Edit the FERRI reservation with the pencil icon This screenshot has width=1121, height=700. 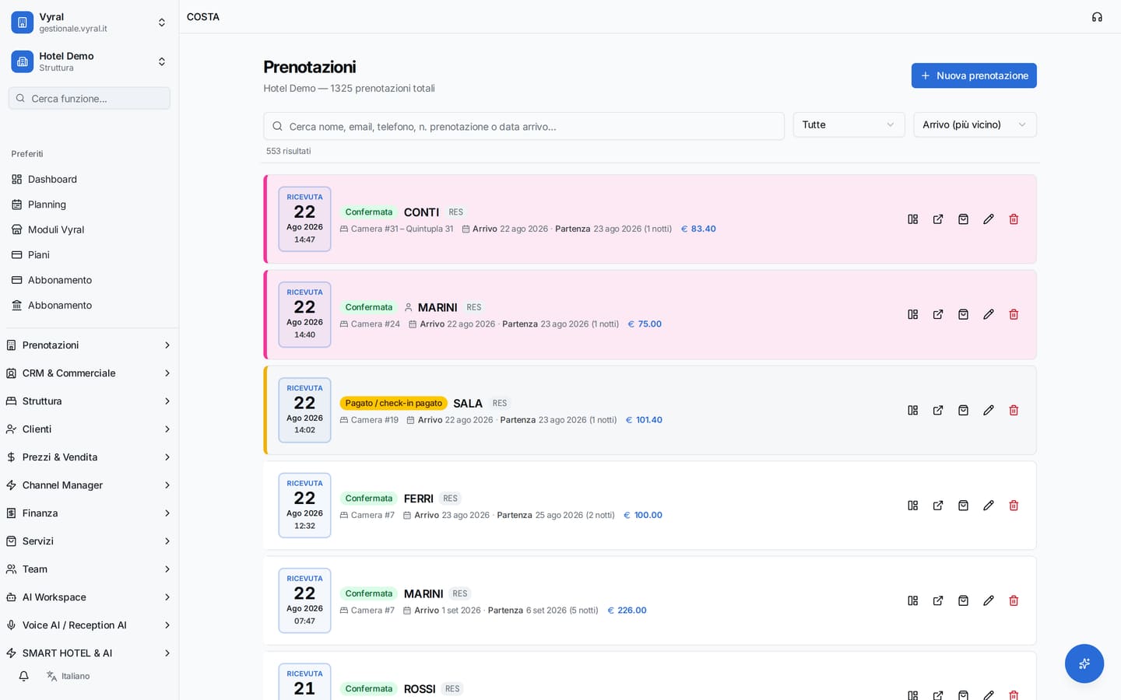click(989, 506)
